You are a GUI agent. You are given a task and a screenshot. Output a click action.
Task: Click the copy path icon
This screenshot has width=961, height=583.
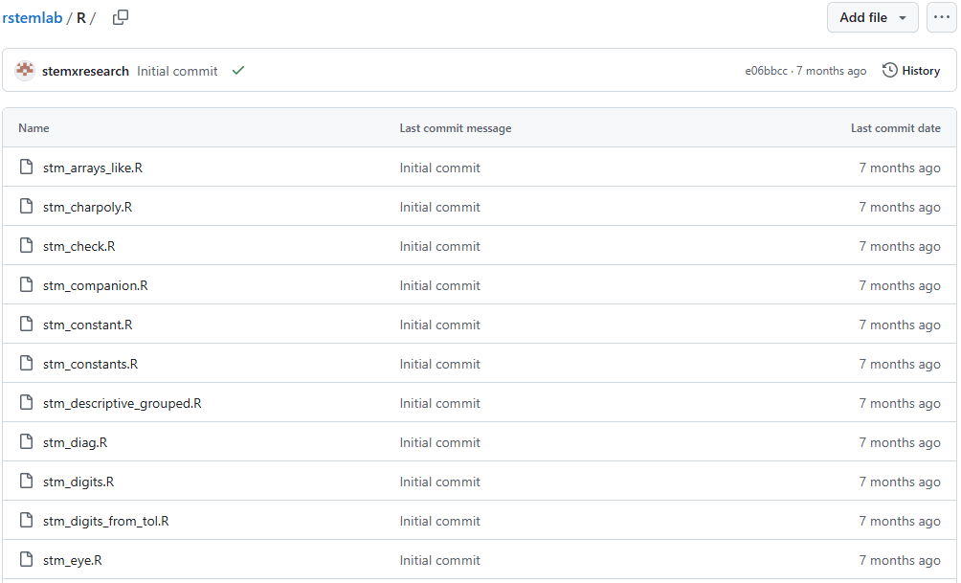[x=121, y=17]
